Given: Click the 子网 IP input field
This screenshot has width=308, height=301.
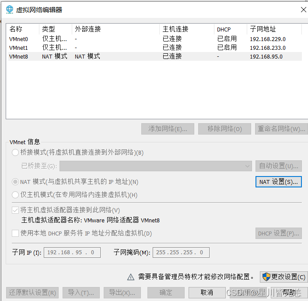Looking at the screenshot, I should 72,253.
